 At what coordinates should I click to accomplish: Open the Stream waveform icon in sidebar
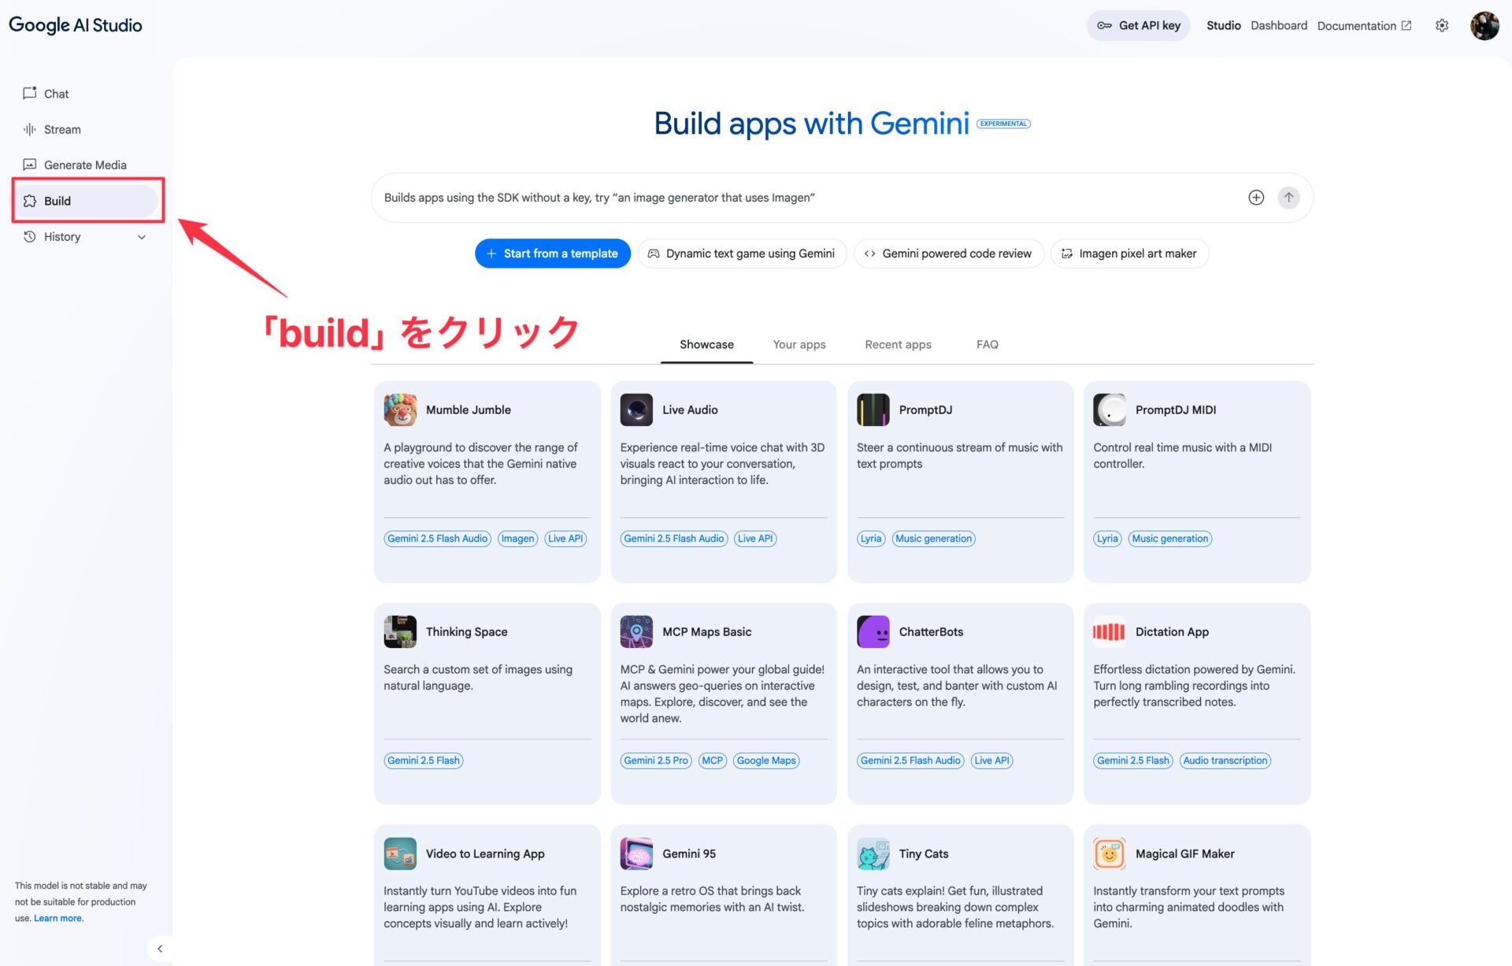[30, 129]
